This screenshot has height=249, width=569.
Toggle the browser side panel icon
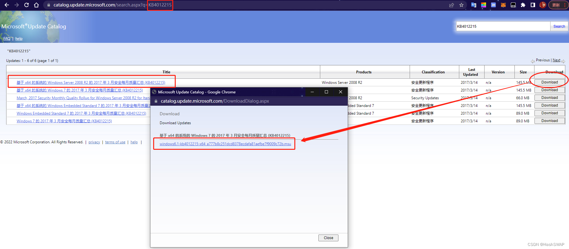[533, 5]
